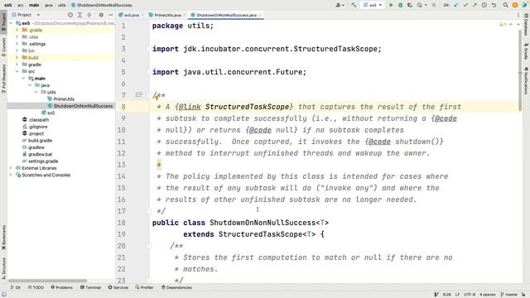
Task: Click main breadcrumb in navigation bar
Action: pos(34,5)
